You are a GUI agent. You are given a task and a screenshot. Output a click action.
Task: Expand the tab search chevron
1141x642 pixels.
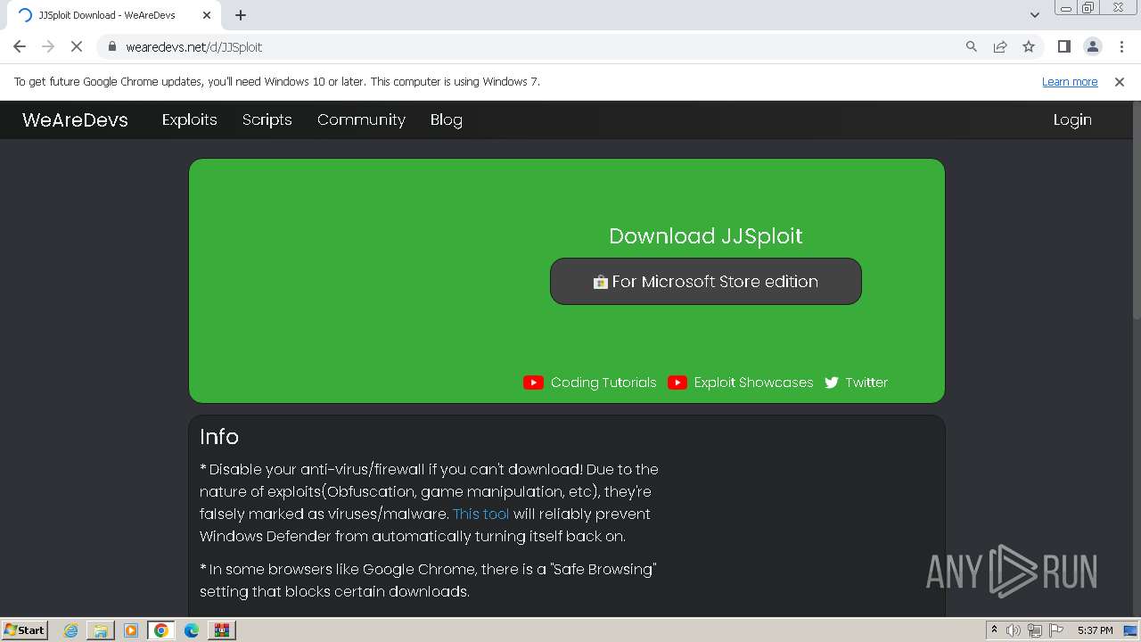click(1035, 15)
